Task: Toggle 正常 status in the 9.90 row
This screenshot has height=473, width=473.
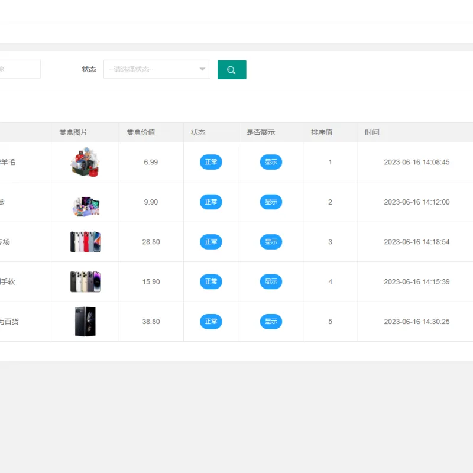Action: 211,202
